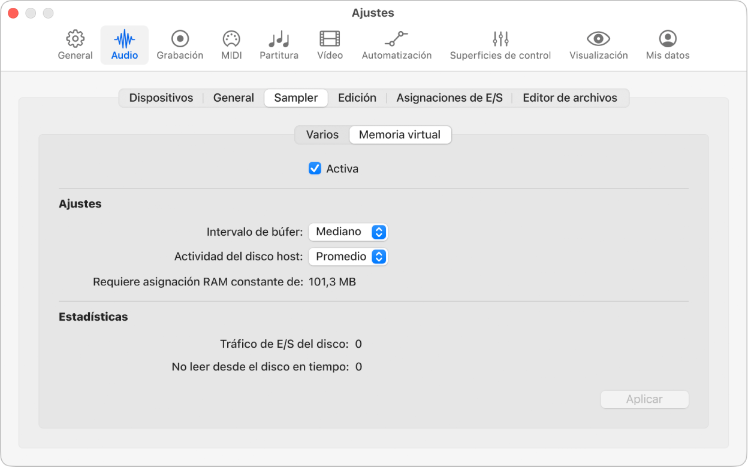Click the Requiere asignación RAM constante label
The width and height of the screenshot is (748, 468).
[198, 282]
